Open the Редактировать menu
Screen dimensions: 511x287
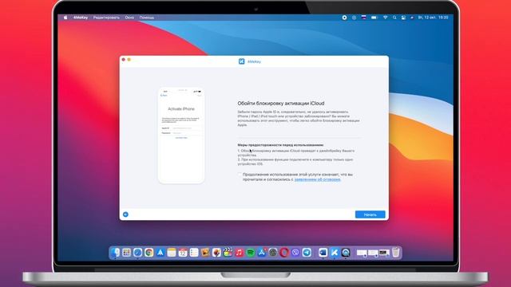click(x=106, y=18)
